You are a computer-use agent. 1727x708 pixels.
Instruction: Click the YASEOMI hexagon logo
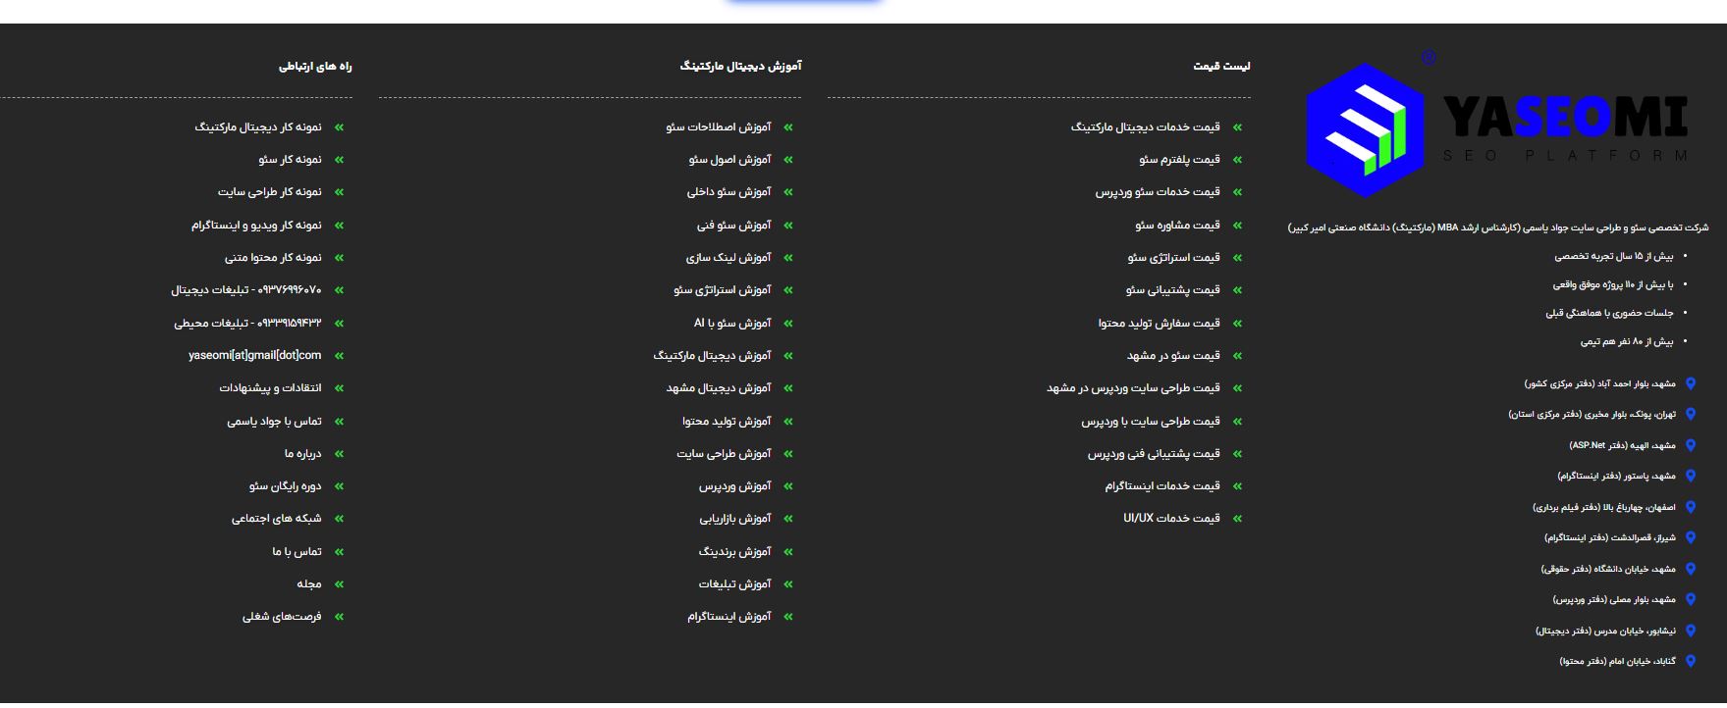pyautogui.click(x=1365, y=130)
